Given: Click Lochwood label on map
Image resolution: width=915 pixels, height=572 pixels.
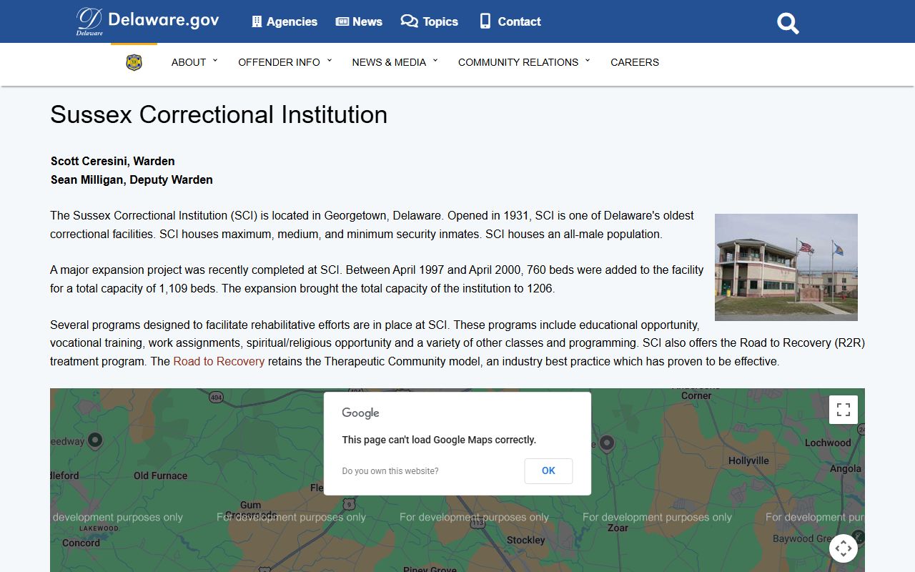Looking at the screenshot, I should click(828, 443).
